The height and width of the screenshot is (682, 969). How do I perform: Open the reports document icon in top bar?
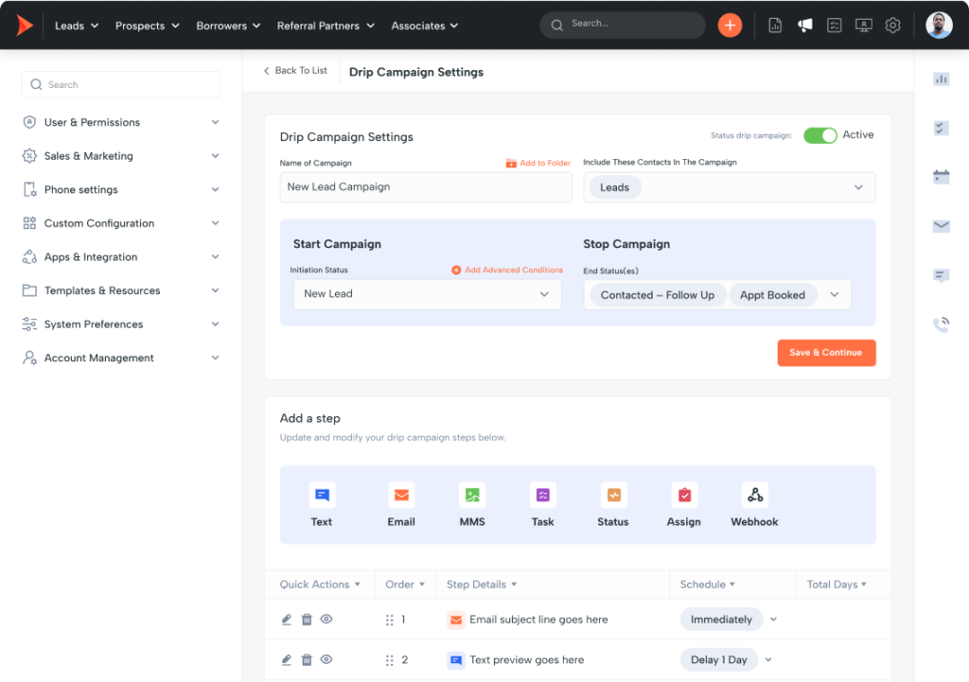775,26
